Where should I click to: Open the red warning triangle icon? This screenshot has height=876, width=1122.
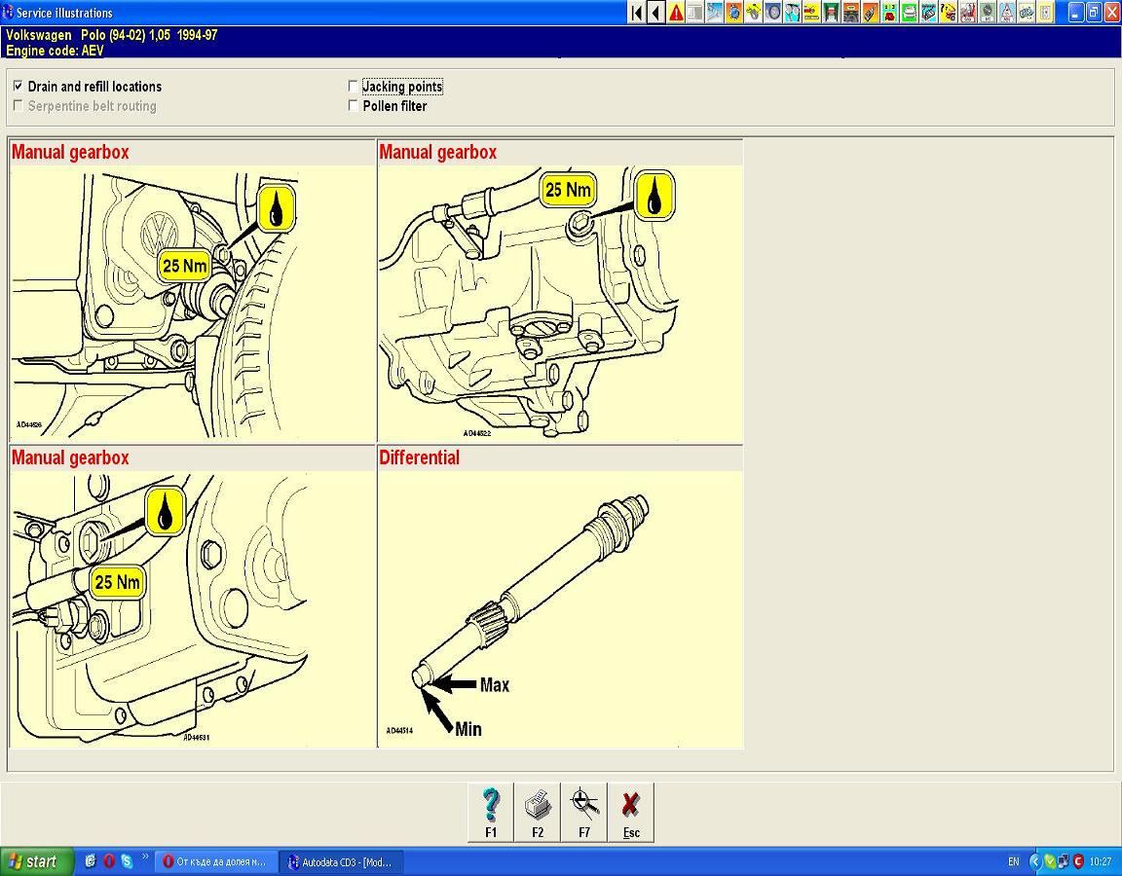coord(676,13)
